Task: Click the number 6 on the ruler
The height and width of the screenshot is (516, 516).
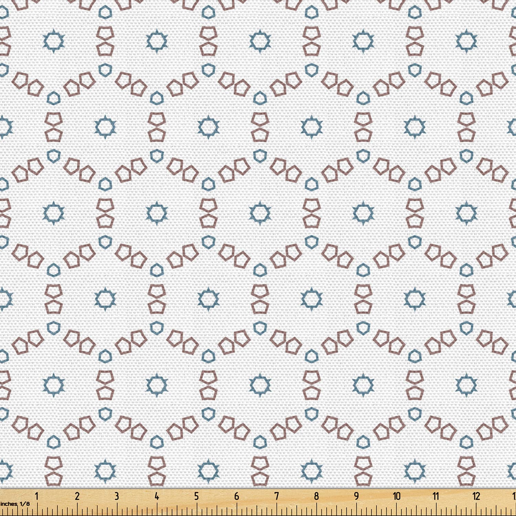Action: pos(236,496)
